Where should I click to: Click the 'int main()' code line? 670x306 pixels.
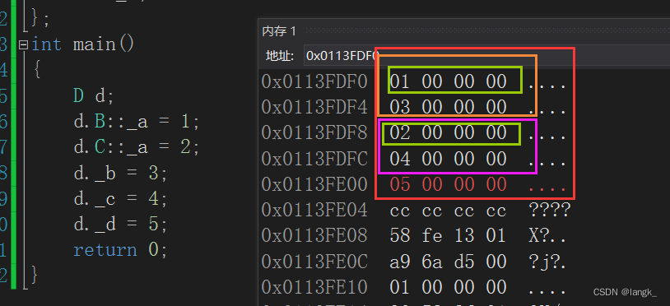(83, 44)
